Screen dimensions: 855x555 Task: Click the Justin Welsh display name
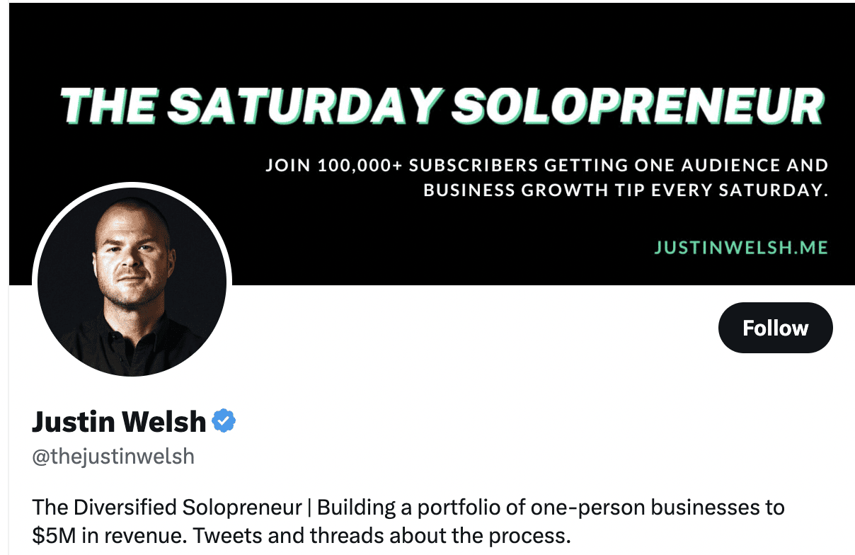[x=119, y=422]
